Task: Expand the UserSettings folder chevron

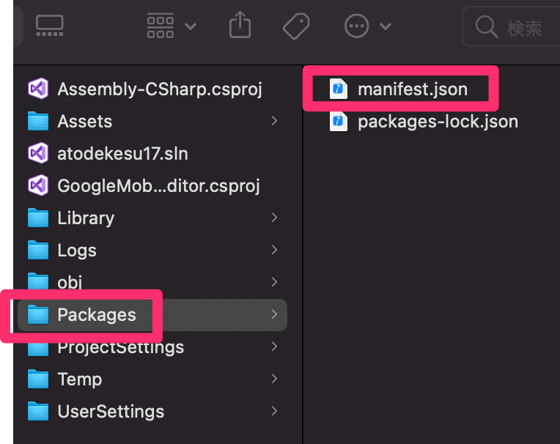Action: coord(274,411)
